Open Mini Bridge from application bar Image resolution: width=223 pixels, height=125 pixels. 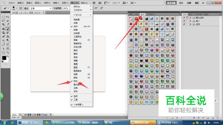coord(100,3)
